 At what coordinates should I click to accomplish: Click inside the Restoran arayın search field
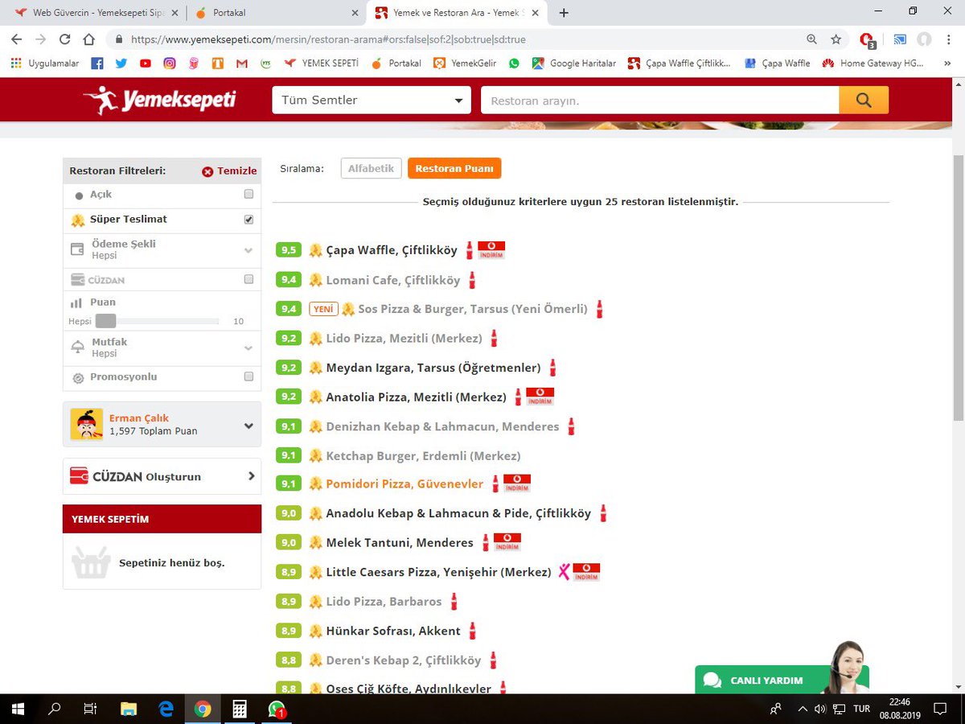(659, 101)
